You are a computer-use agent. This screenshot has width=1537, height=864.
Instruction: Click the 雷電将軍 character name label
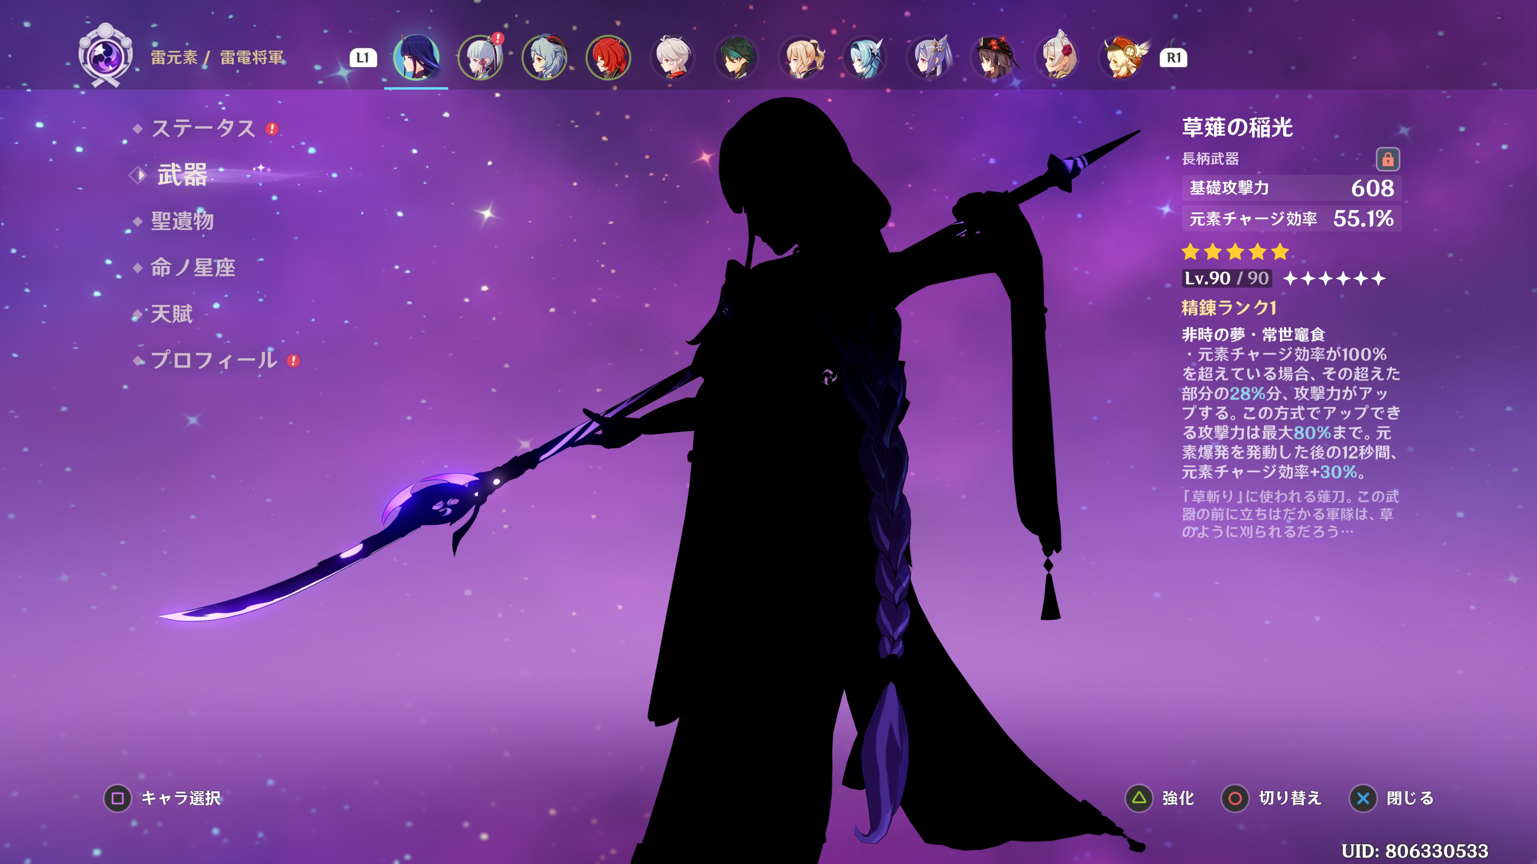coord(252,57)
